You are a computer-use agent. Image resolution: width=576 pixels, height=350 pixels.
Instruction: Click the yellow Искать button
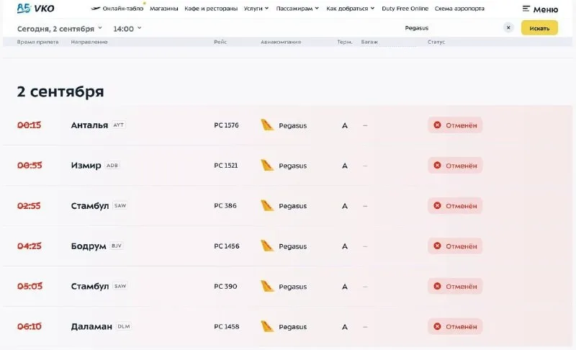pos(539,28)
